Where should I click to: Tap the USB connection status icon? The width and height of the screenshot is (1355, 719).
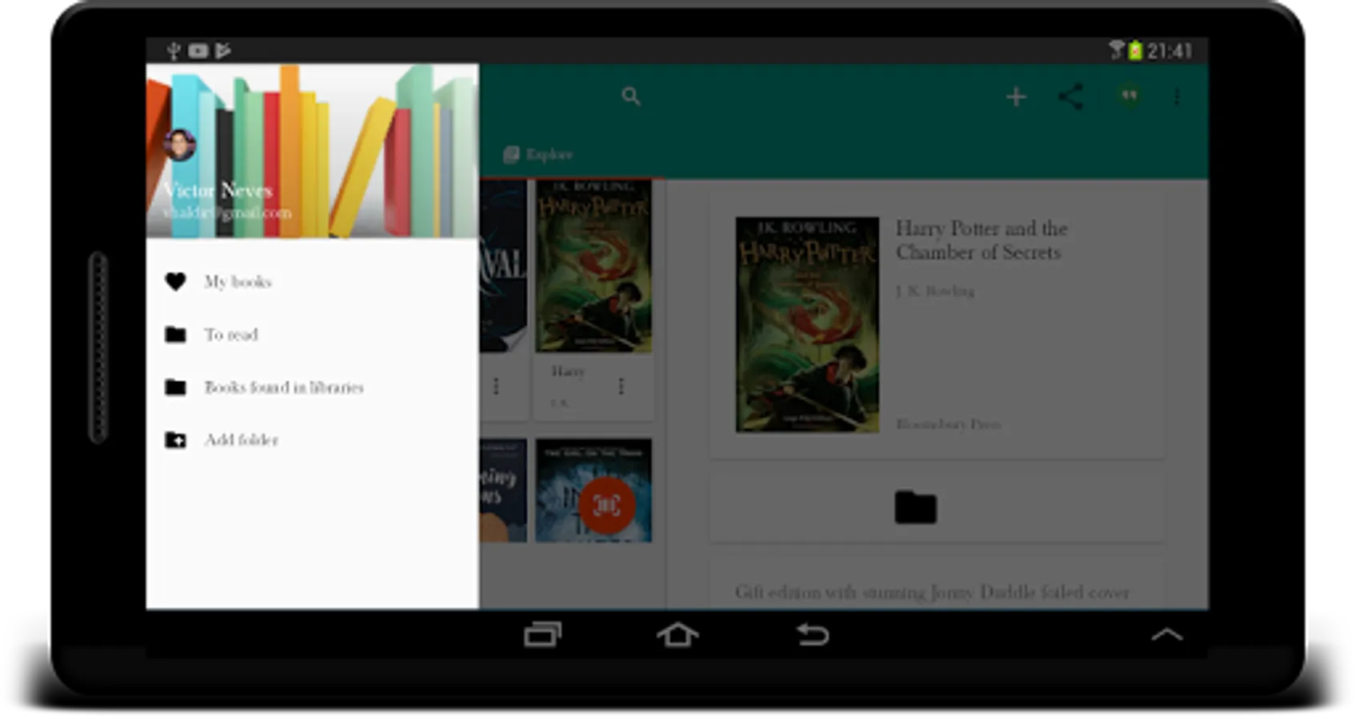[174, 51]
